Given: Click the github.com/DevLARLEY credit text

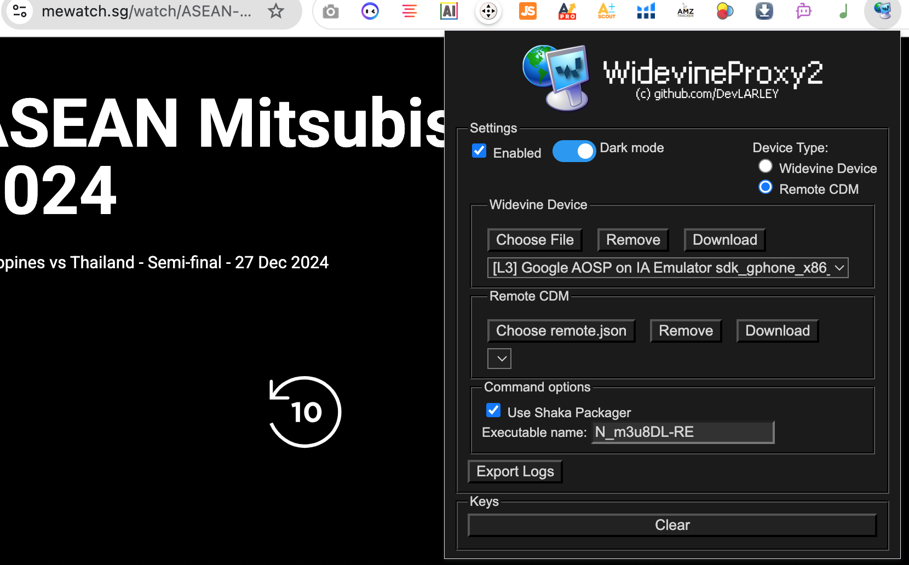Looking at the screenshot, I should tap(707, 94).
